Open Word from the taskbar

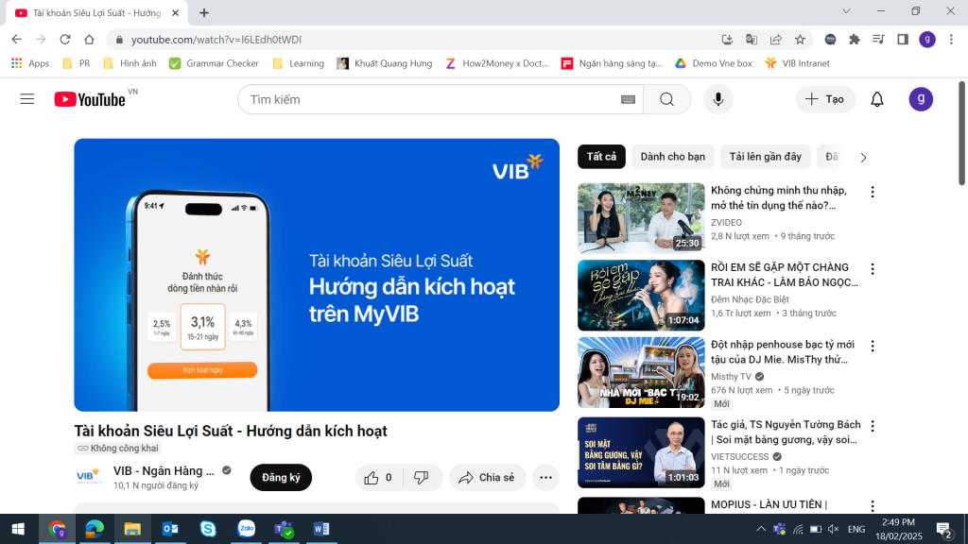(x=321, y=529)
